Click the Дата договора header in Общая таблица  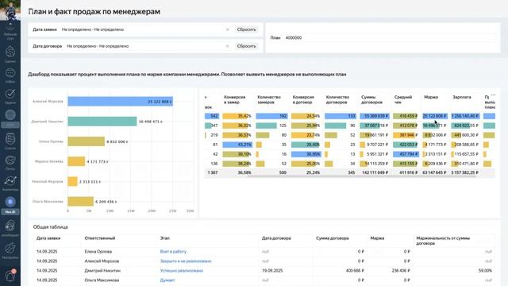(276, 238)
